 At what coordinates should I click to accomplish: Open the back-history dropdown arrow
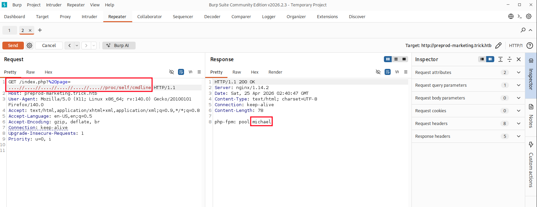coord(77,45)
